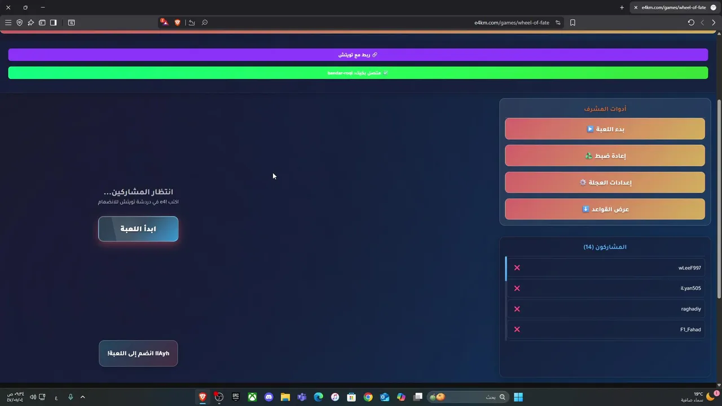Click 'عرض القواعد' show rules button
This screenshot has height=406, width=722.
coord(605,209)
